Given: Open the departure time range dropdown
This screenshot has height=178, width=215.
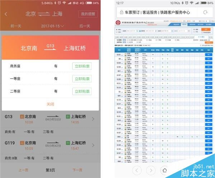Looking at the screenshot, I should pos(205,40).
